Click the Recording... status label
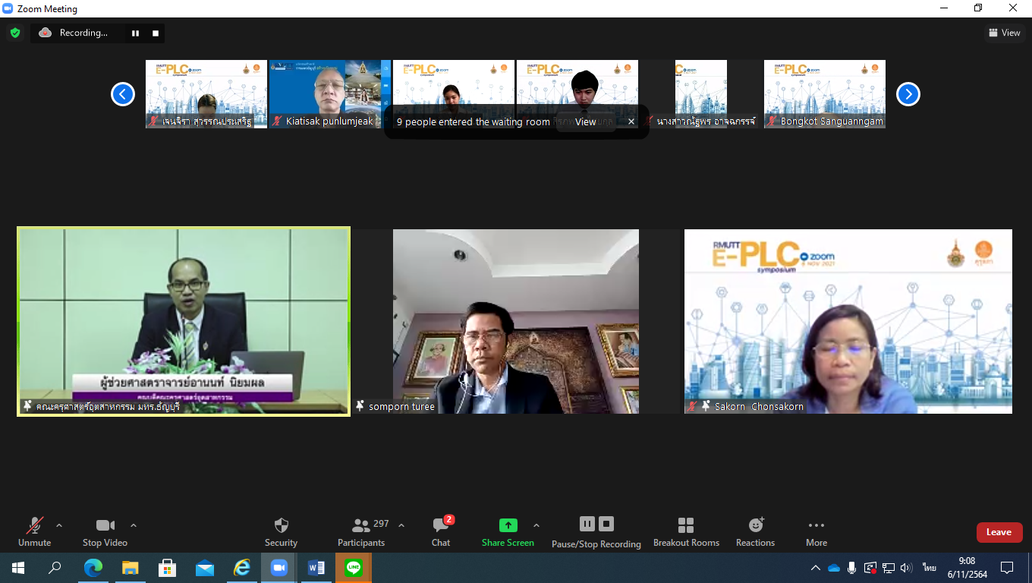The image size is (1032, 583). coord(83,33)
